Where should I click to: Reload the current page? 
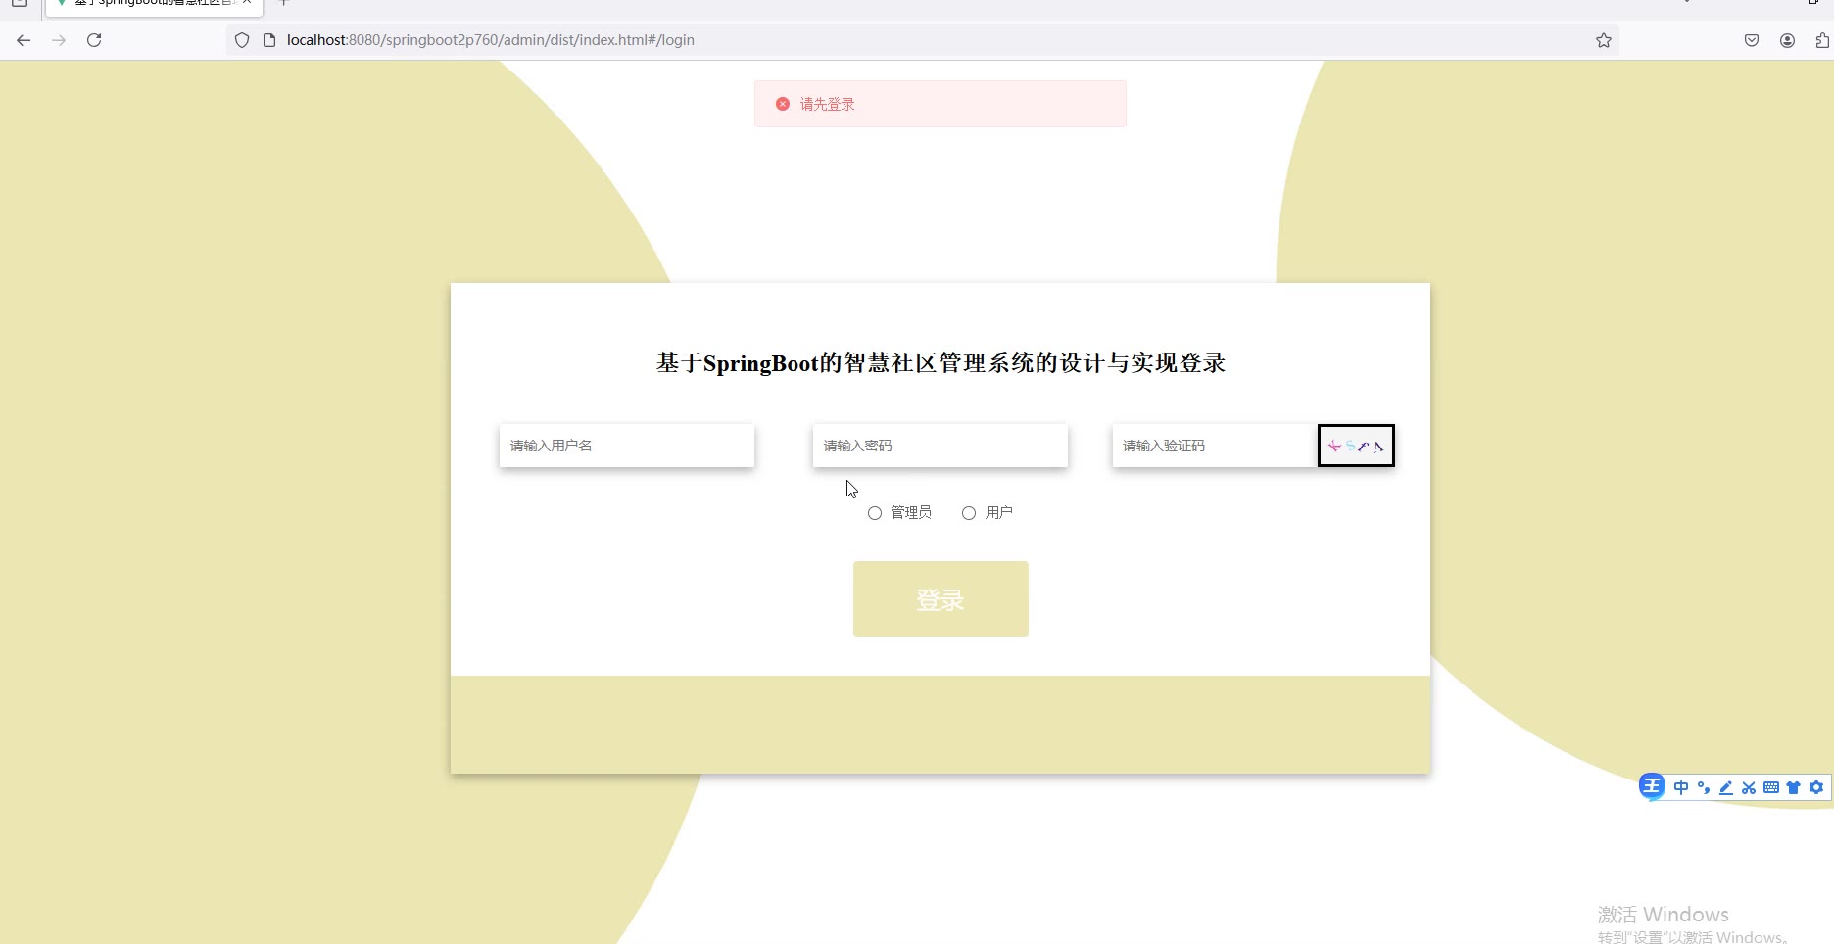[x=94, y=40]
